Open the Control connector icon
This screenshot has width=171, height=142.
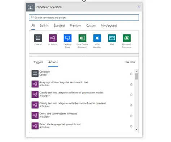click(x=38, y=38)
